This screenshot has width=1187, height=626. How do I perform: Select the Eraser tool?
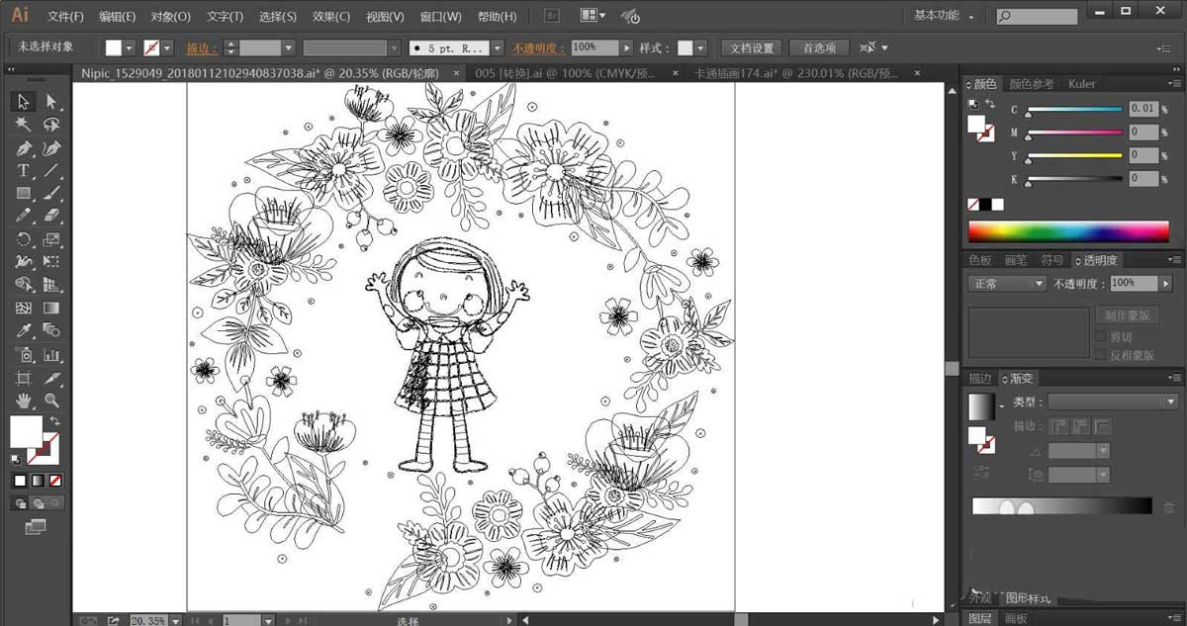[x=51, y=216]
